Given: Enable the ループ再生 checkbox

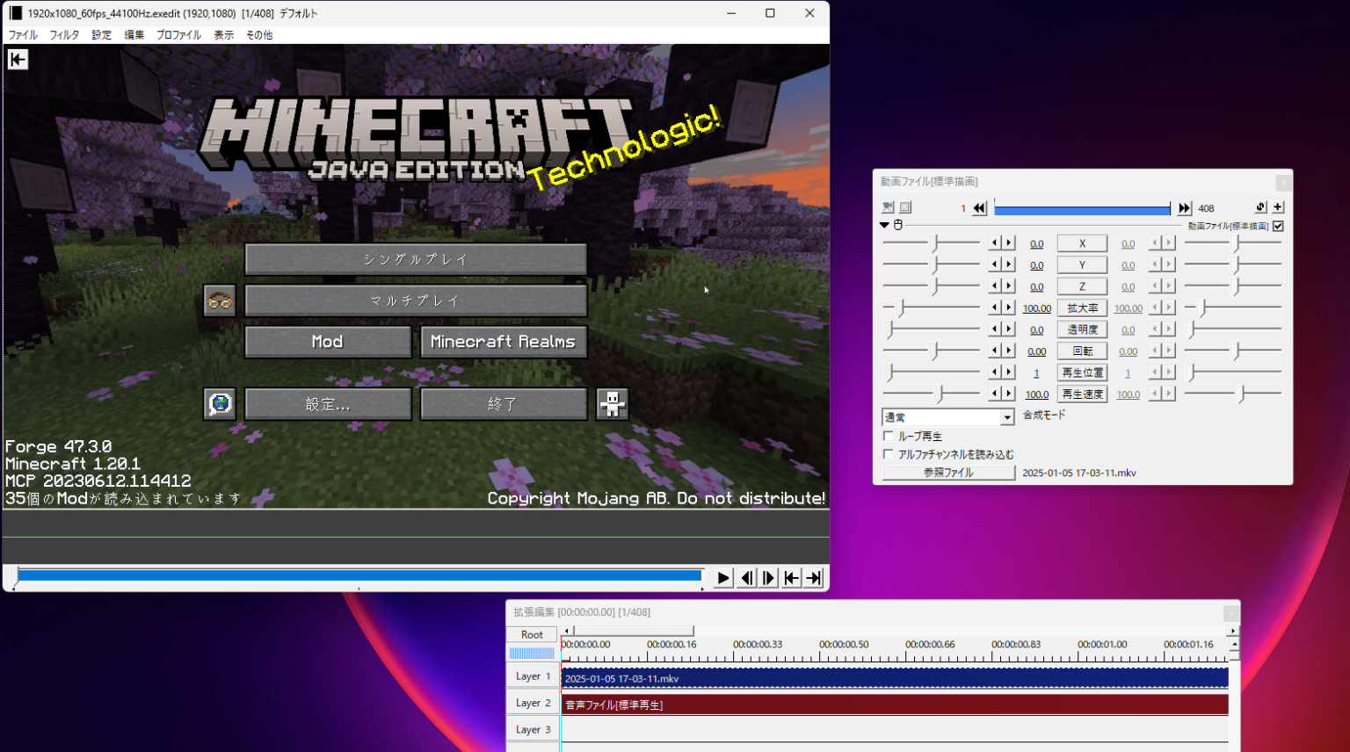Looking at the screenshot, I should (888, 436).
